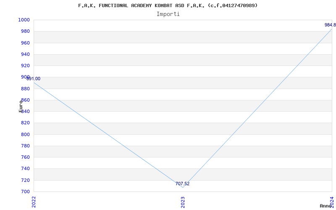Click the 980 y-axis tick label
The image size is (336, 210).
click(x=25, y=31)
